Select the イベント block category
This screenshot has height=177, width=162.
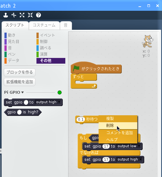(46, 35)
